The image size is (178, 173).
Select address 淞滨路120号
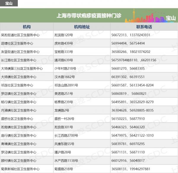pyautogui.click(x=63, y=35)
